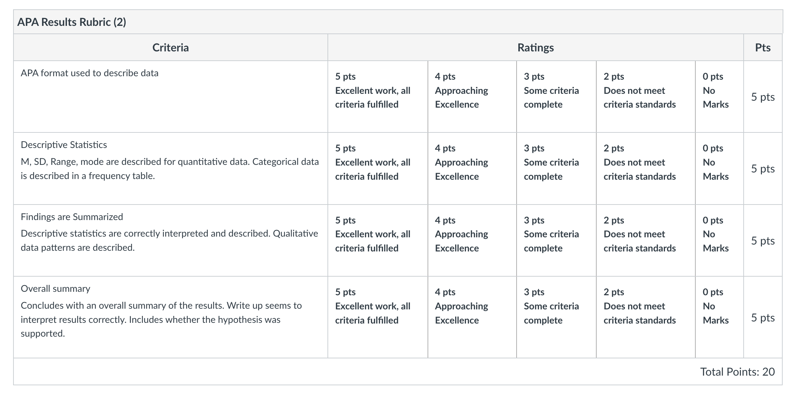Select 5 pts rating for APA format criterion
Image resolution: width=793 pixels, height=407 pixels.
[x=378, y=97]
